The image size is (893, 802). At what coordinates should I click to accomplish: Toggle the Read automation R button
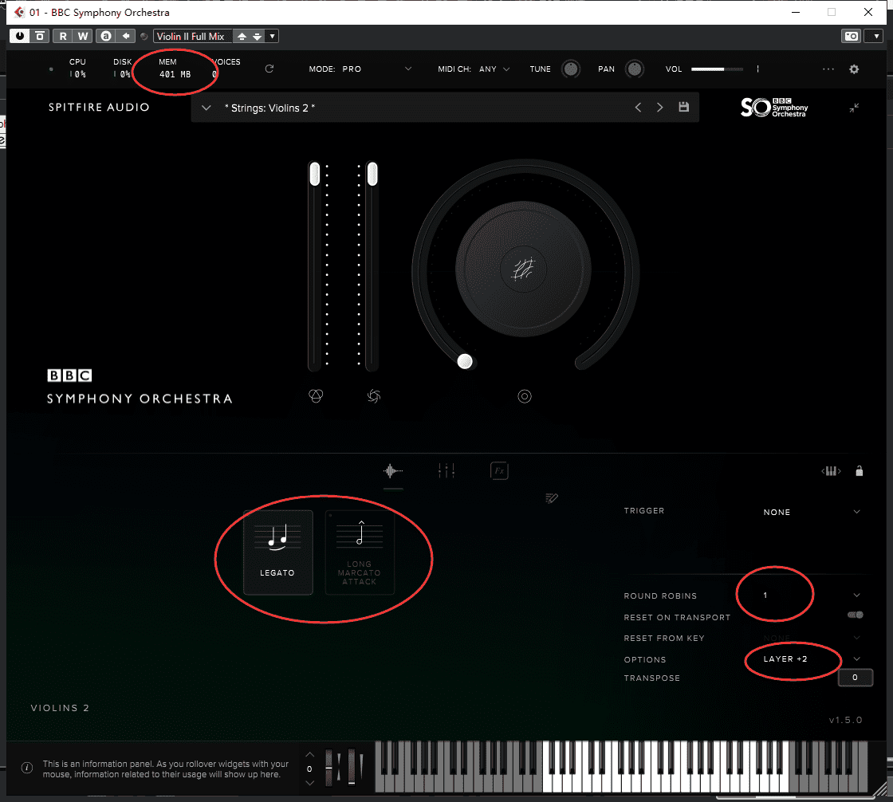(x=62, y=36)
